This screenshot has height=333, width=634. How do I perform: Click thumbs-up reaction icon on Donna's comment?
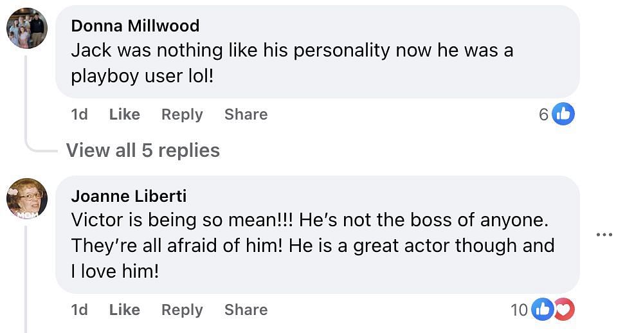coord(563,114)
